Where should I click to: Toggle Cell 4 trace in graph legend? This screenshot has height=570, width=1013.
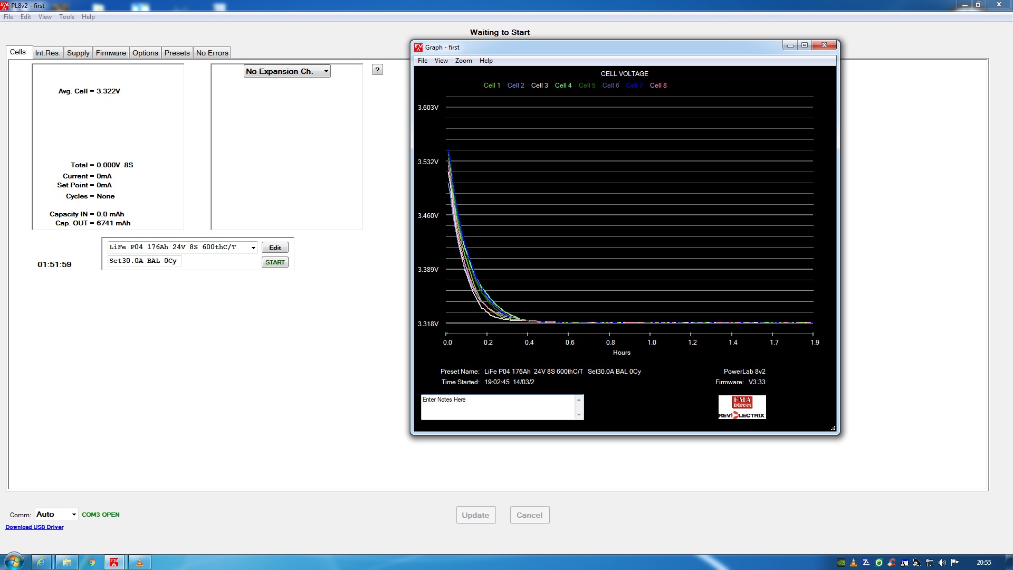[563, 85]
